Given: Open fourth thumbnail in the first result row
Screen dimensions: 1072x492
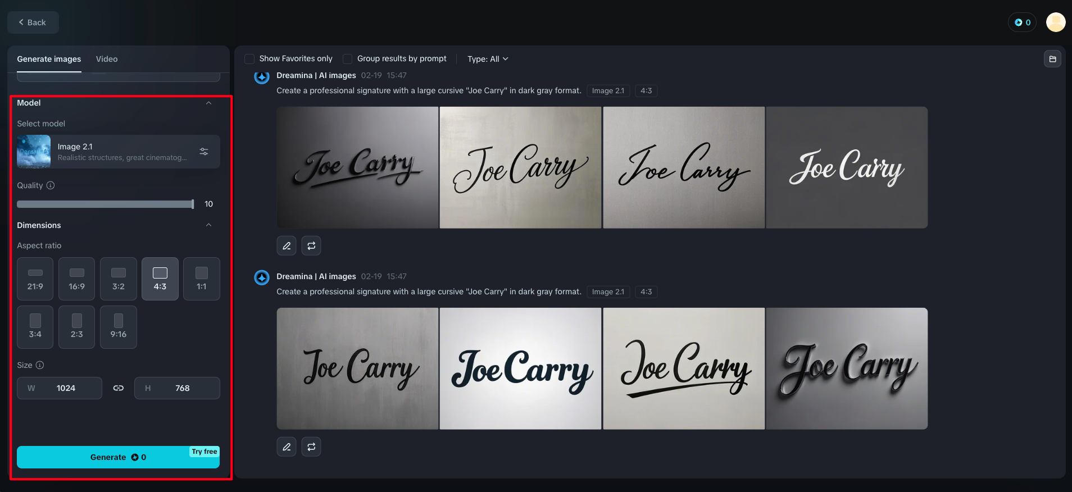Looking at the screenshot, I should (x=847, y=167).
